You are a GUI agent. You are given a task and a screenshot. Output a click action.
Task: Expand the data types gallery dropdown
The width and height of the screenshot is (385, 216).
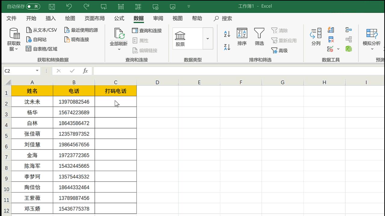point(208,38)
